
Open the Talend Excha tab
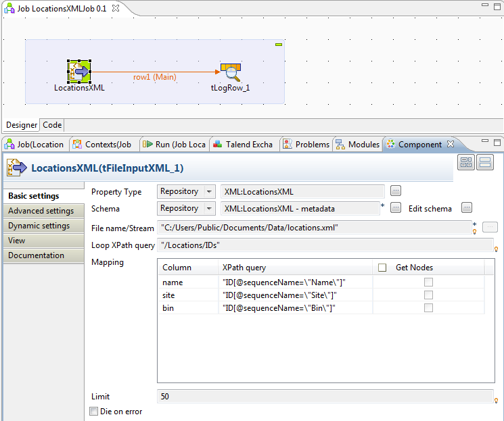pos(245,145)
